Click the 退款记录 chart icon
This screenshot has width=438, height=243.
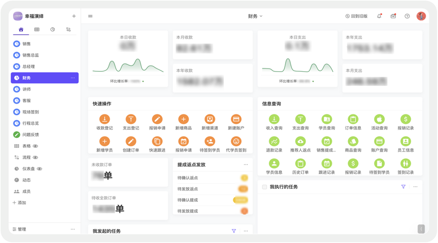coord(274,141)
